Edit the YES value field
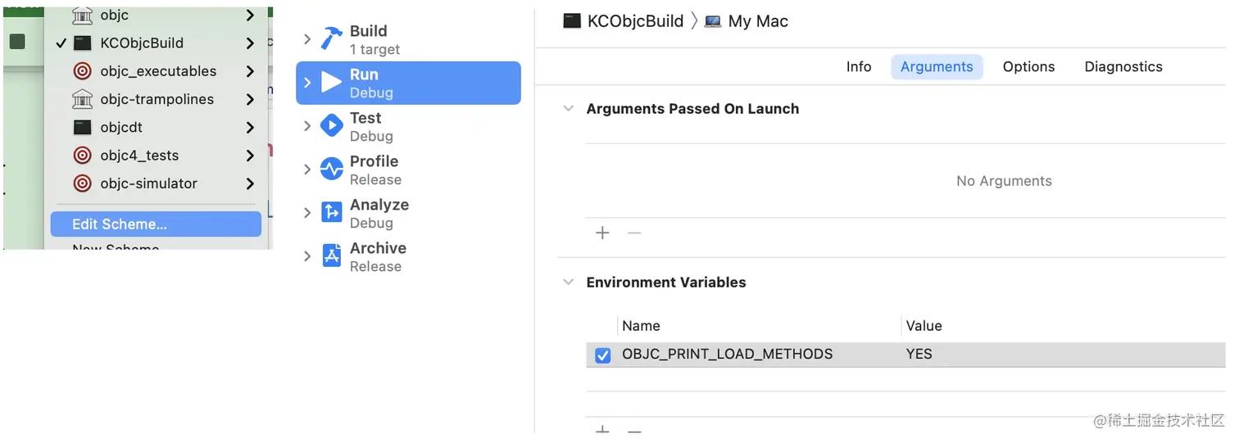 pyautogui.click(x=919, y=355)
